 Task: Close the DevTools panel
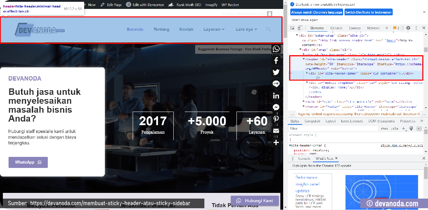click(x=424, y=28)
